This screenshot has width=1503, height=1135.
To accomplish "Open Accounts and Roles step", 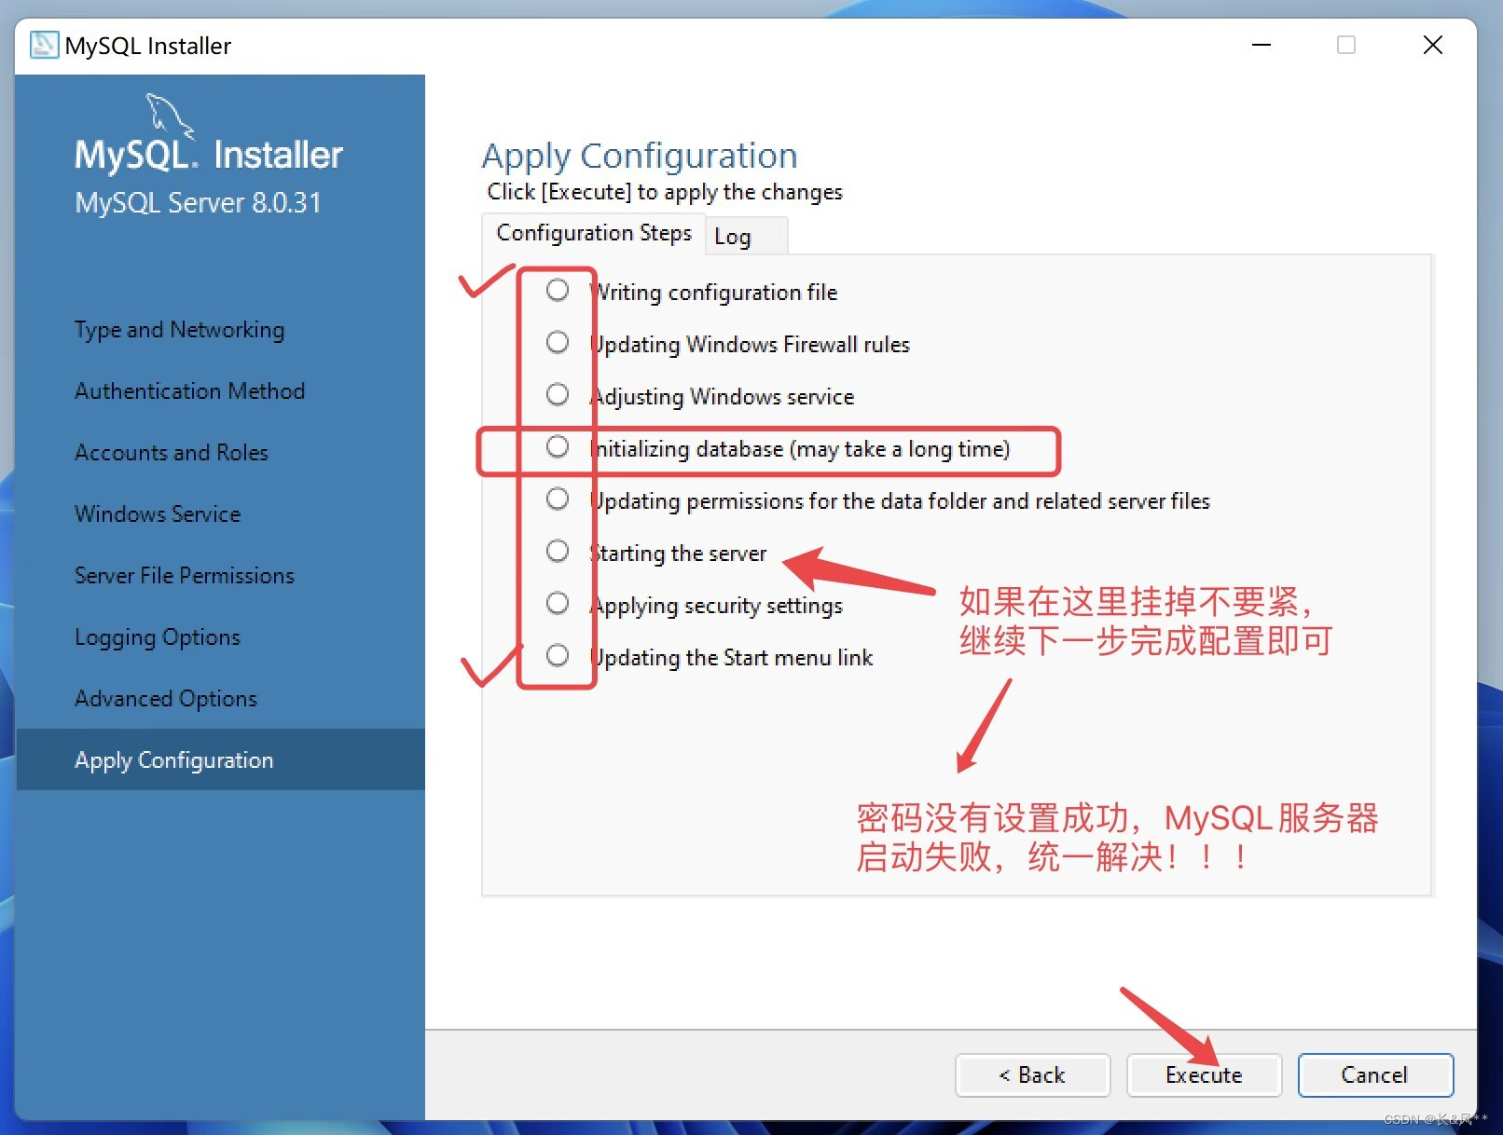I will pyautogui.click(x=172, y=453).
